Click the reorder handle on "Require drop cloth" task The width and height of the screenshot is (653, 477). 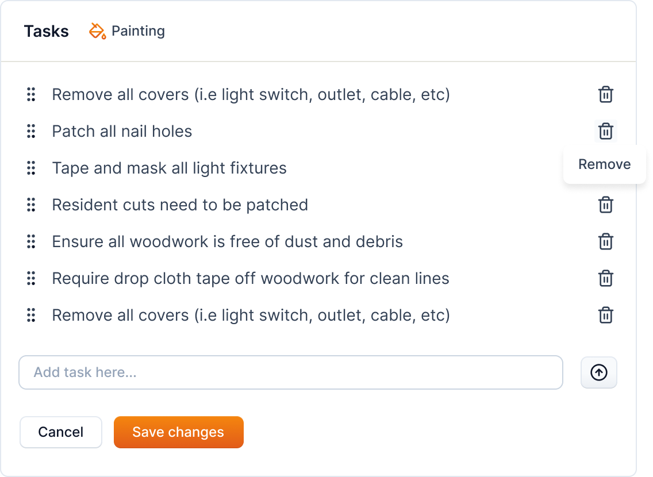[31, 278]
